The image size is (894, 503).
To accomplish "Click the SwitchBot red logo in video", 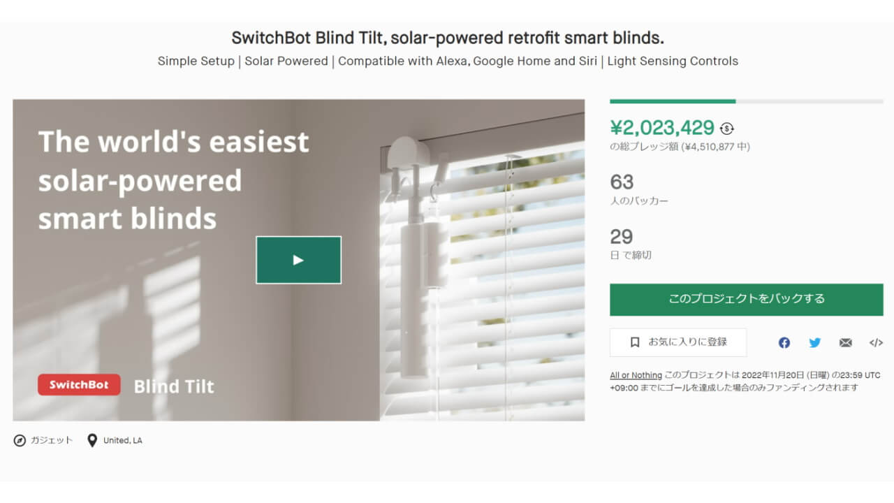I will click(79, 385).
